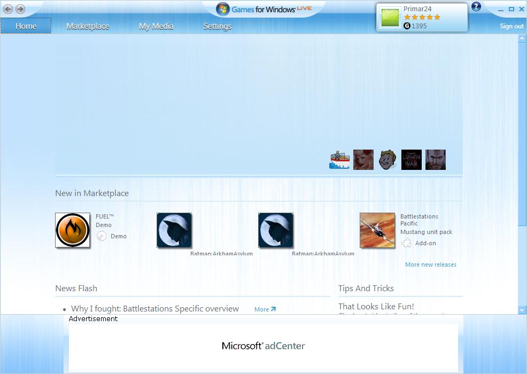
Task: Open the bearded man game icon
Action: point(436,160)
